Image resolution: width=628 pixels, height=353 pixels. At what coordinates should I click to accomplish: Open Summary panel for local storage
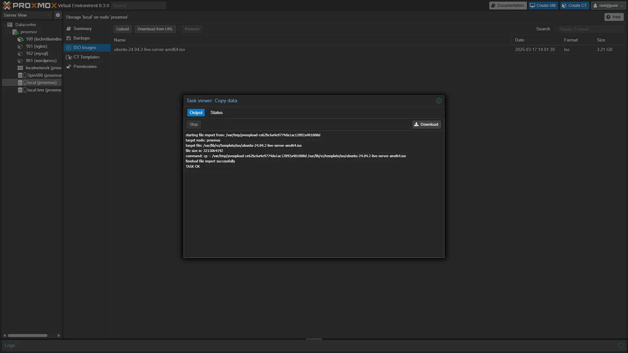[x=87, y=29]
